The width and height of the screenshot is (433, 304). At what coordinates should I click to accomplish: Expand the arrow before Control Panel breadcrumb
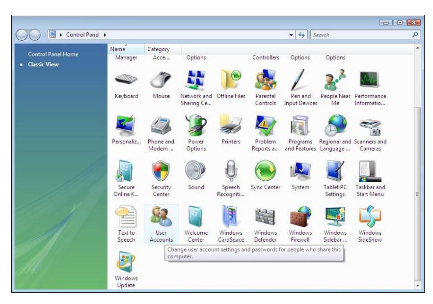pos(61,35)
